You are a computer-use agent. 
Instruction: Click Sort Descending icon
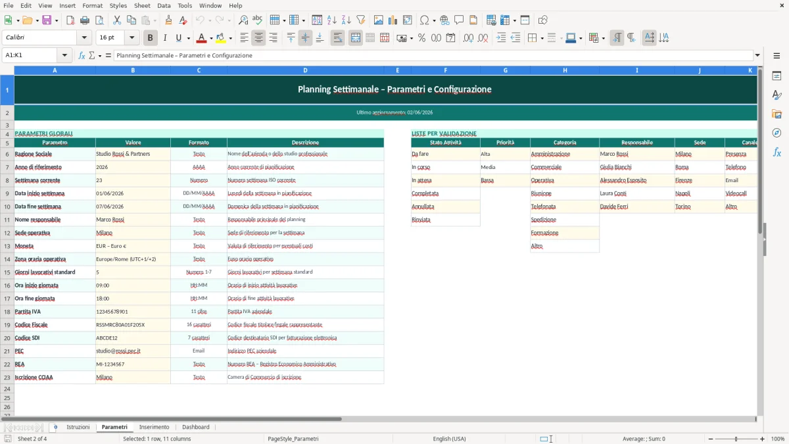coord(346,20)
